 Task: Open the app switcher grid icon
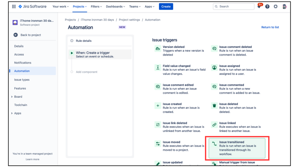[14, 6]
